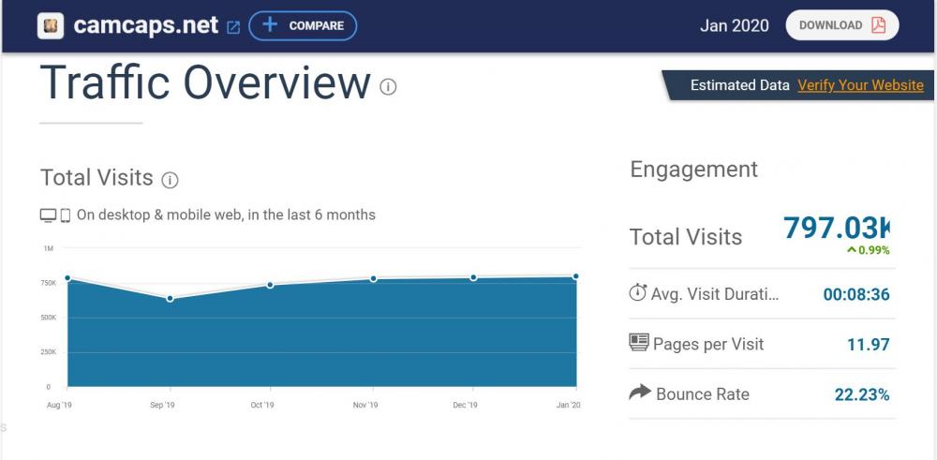Click the camcaps.net site favicon

click(51, 26)
